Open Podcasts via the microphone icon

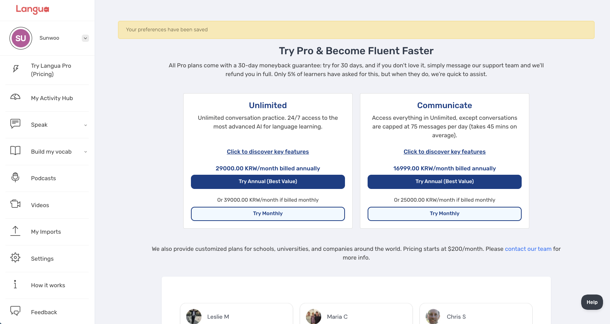(x=15, y=177)
